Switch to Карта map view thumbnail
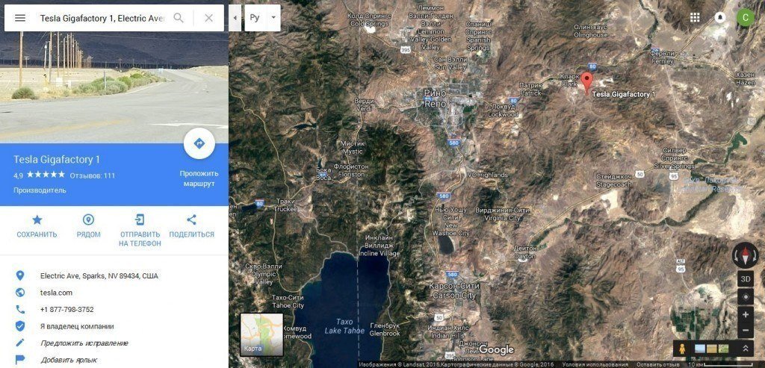 [x=261, y=334]
